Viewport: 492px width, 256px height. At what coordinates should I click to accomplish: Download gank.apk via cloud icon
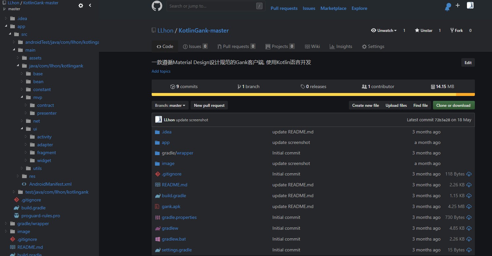469,207
